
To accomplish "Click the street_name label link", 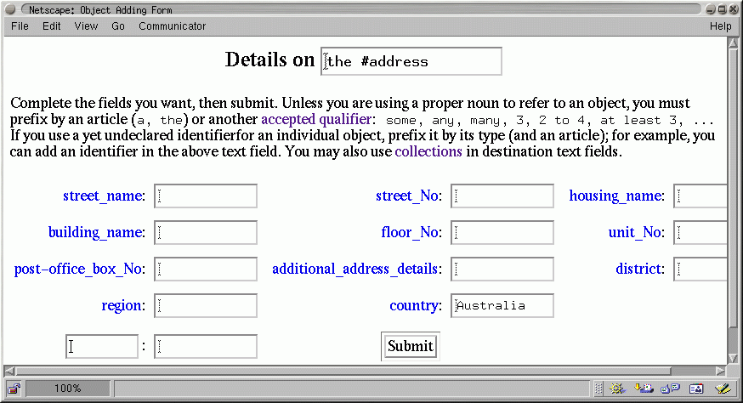I will [x=104, y=196].
